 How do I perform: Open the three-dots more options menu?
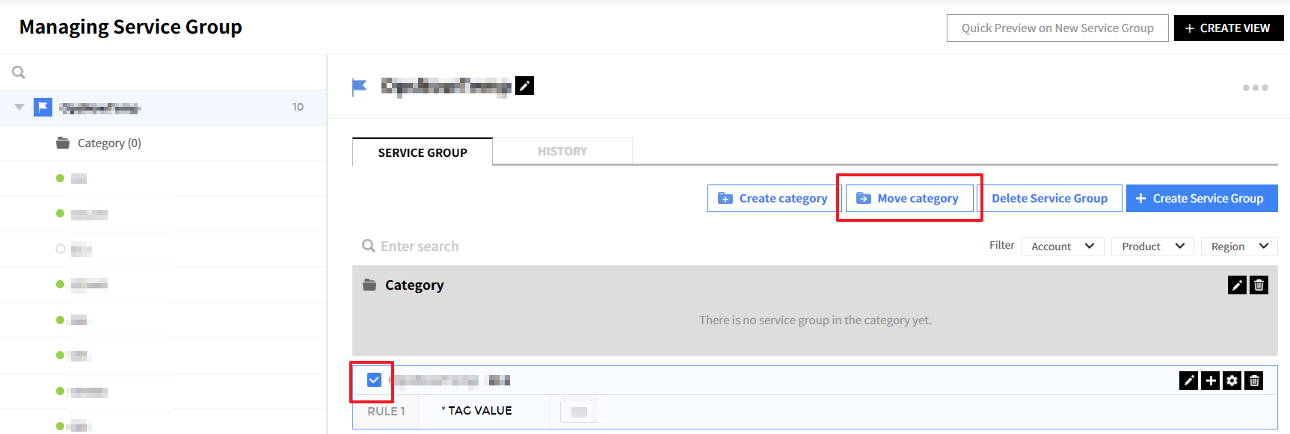tap(1255, 88)
